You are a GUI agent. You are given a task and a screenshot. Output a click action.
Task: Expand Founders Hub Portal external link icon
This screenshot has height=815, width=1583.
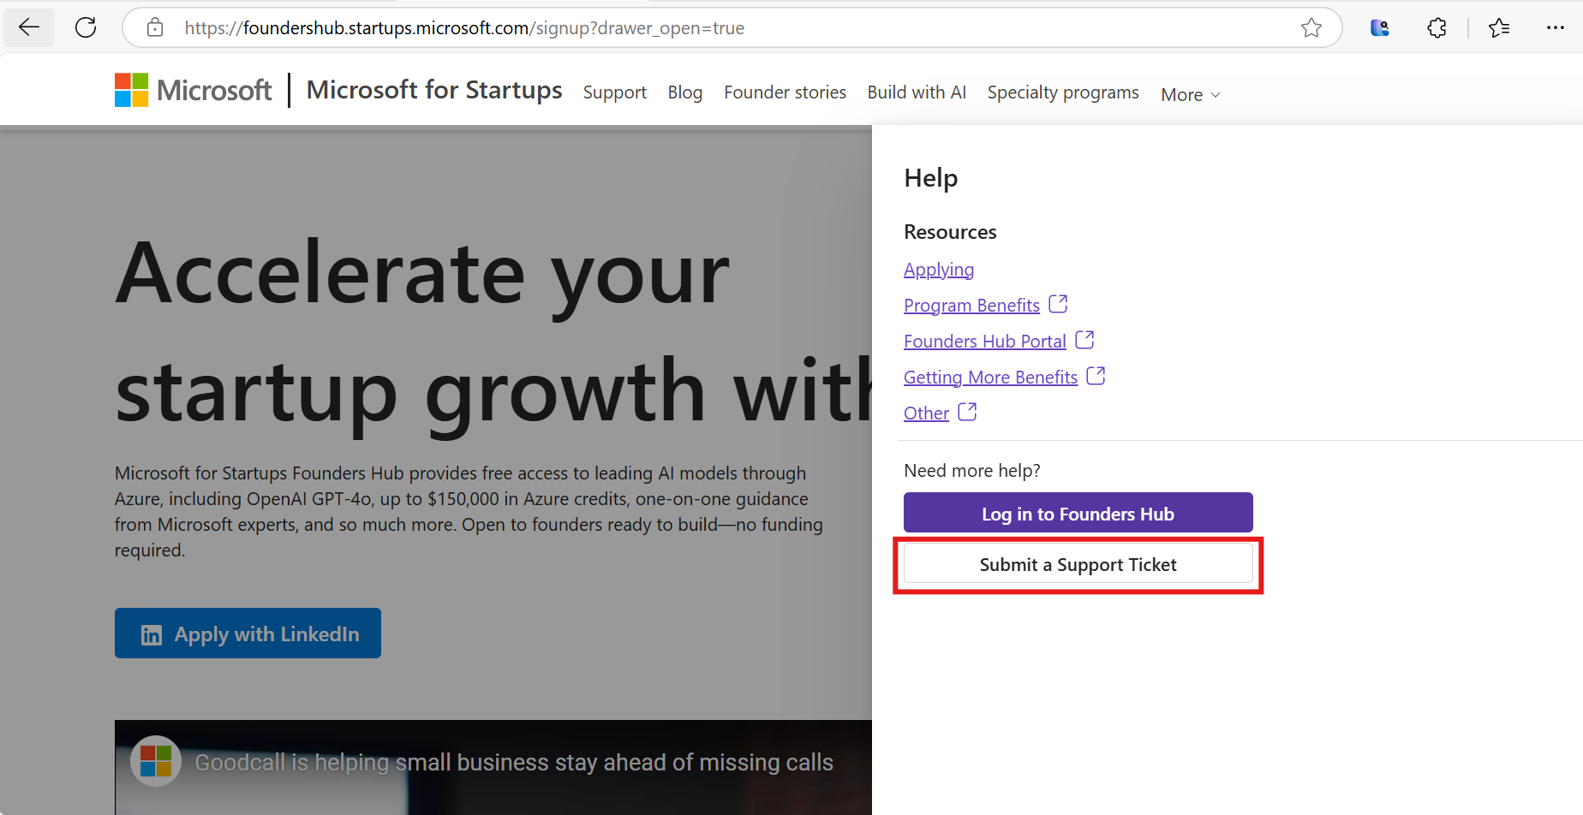pos(1086,339)
